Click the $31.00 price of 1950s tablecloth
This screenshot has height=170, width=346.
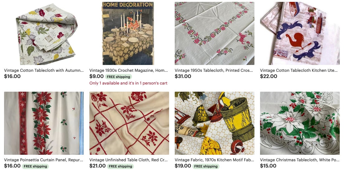pos(183,76)
